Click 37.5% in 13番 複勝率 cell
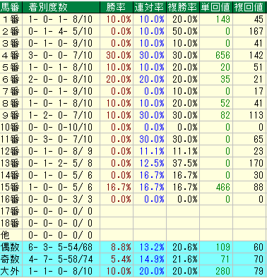Screen dimensions: 267x278 (x=184, y=163)
